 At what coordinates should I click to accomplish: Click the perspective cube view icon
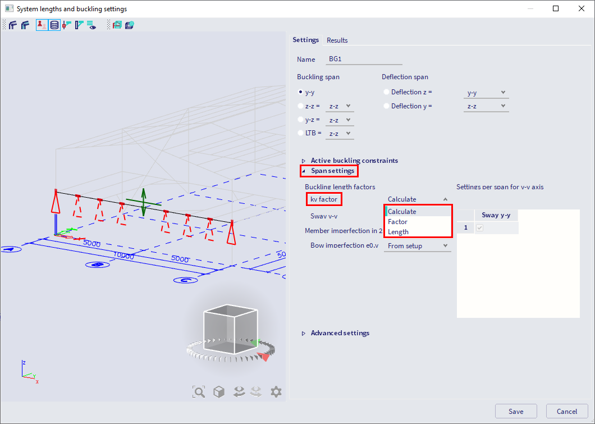219,392
